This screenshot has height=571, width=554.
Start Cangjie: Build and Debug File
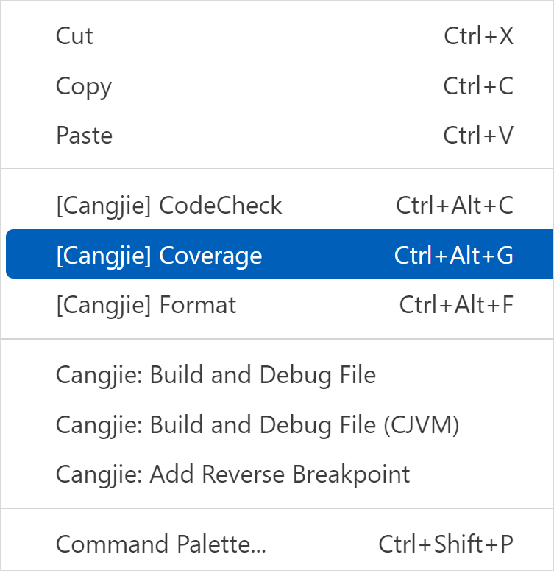[216, 375]
